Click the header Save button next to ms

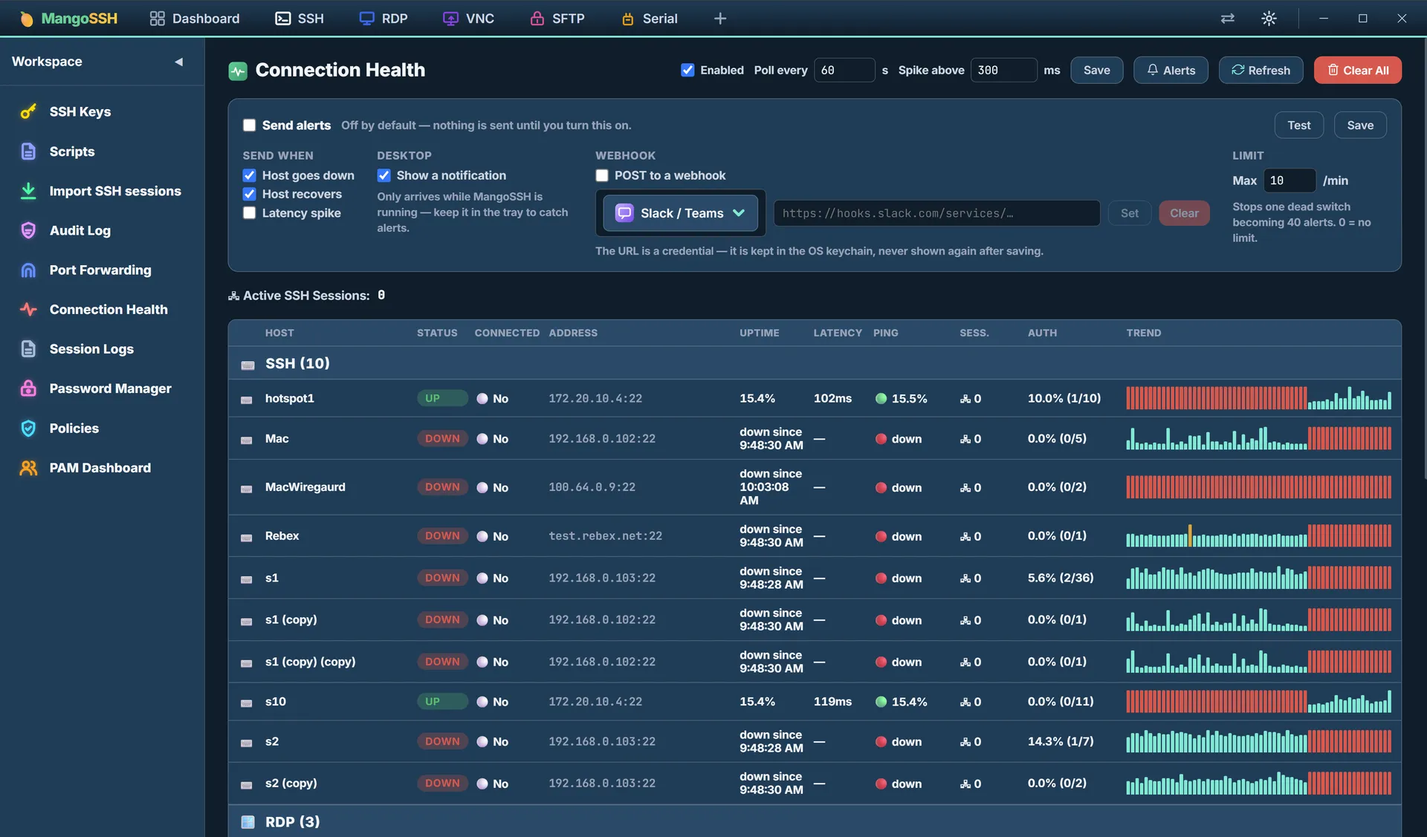(x=1096, y=70)
